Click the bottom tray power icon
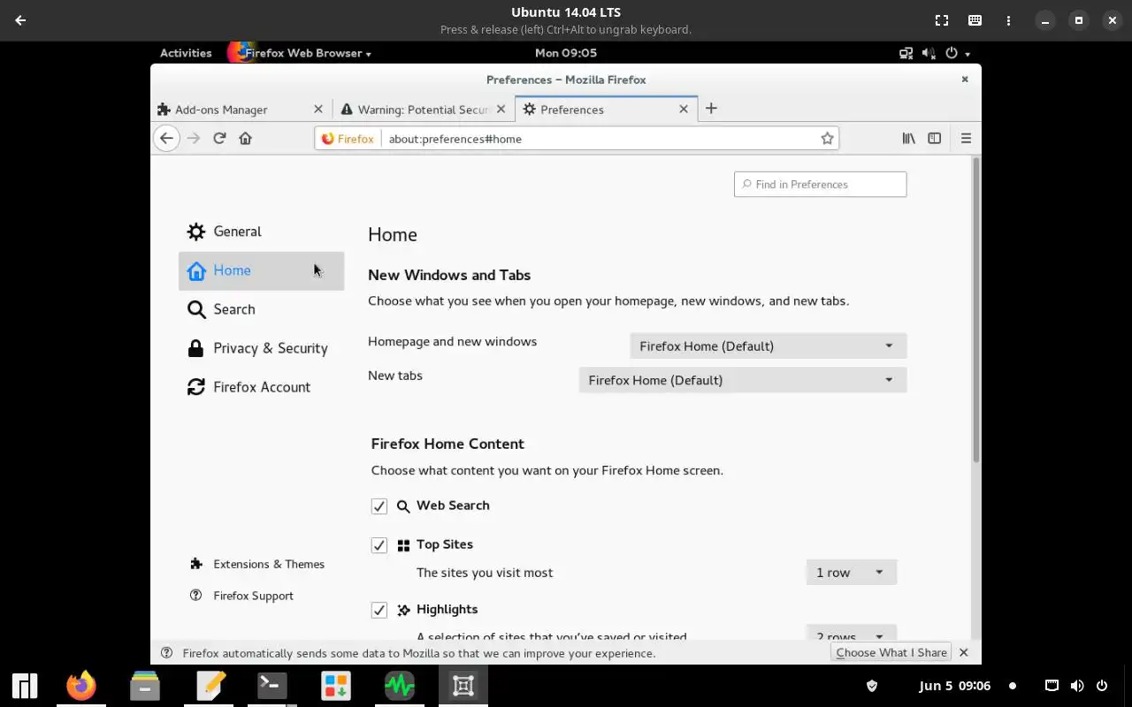 click(1102, 686)
